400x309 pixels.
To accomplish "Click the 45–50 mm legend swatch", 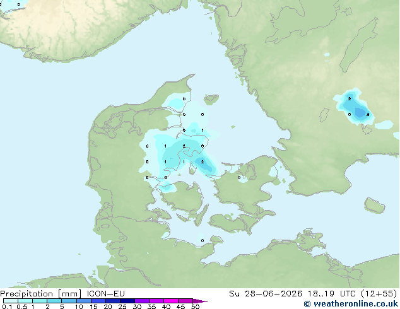I will tap(185, 301).
